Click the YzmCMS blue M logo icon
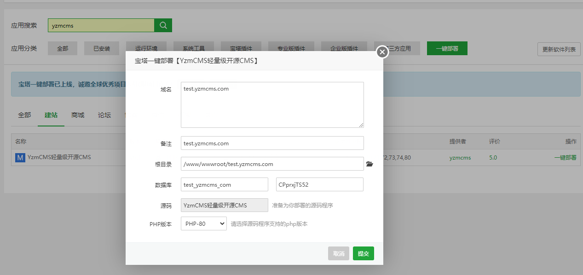Screen dimensions: 583x275 (x=20, y=158)
